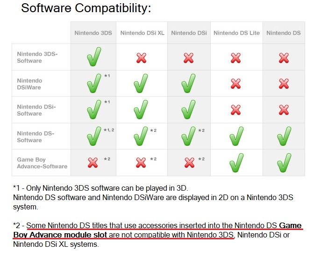Click the Nintendo DSi column header

click(x=189, y=33)
